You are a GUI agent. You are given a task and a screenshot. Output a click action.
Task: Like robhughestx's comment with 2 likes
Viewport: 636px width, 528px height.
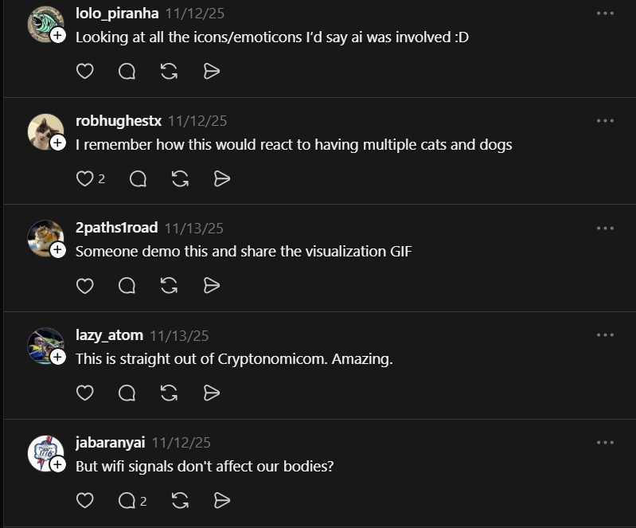(x=84, y=178)
